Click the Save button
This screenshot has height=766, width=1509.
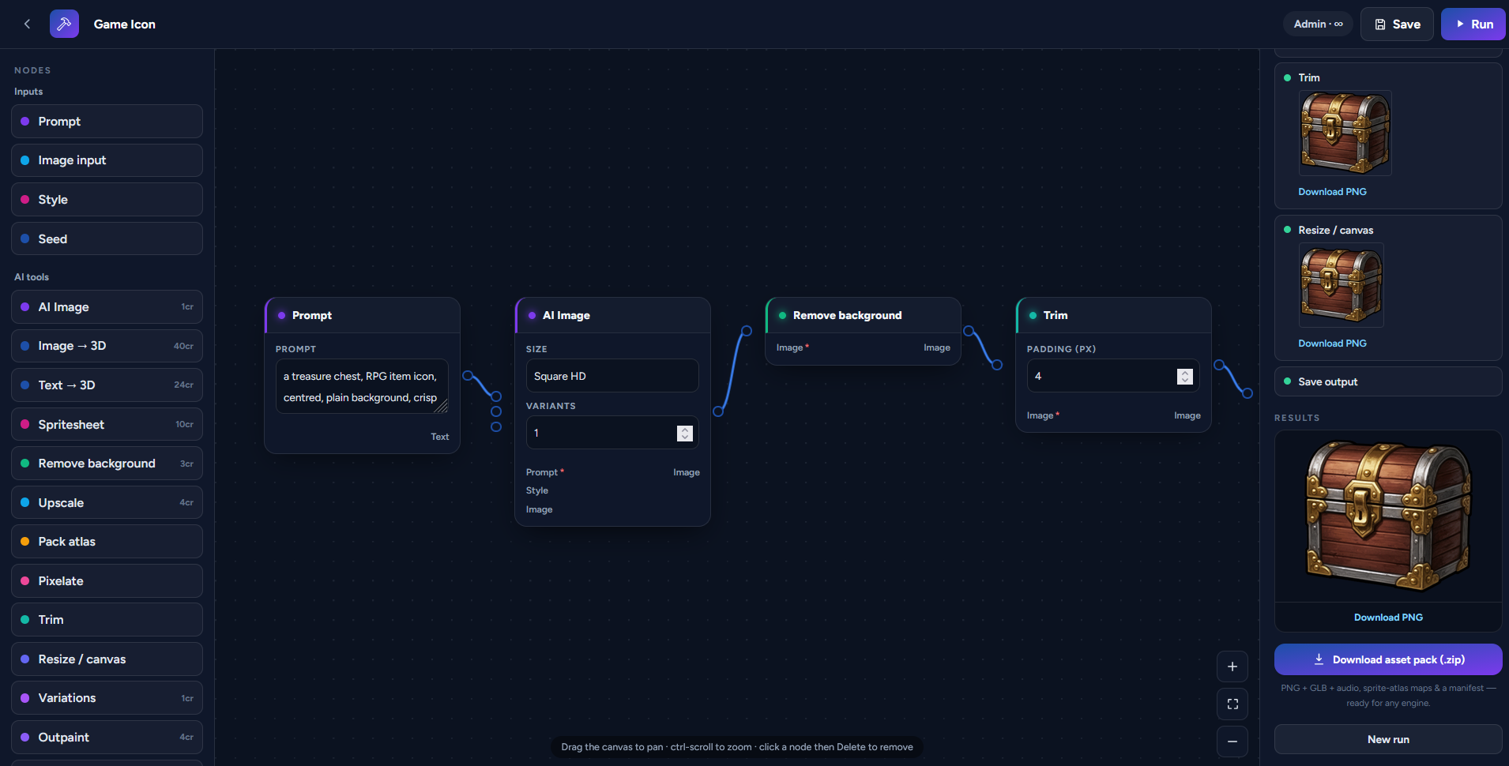1397,24
